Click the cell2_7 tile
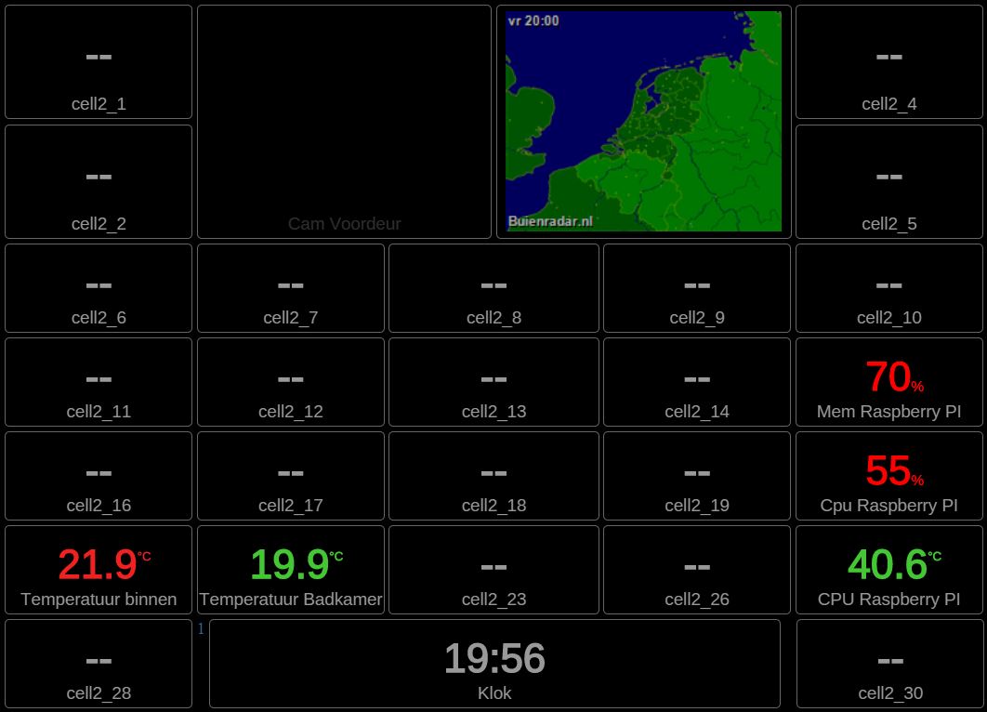The image size is (987, 712). pos(291,288)
